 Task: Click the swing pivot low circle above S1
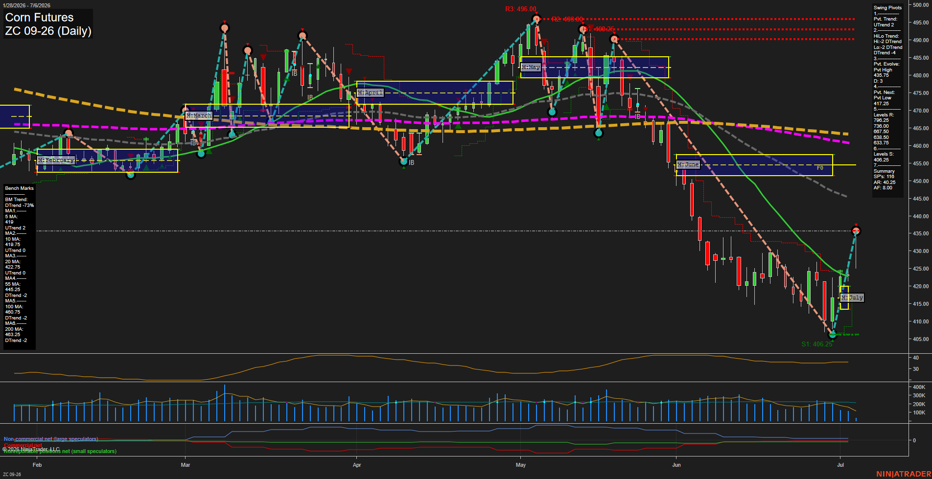click(x=832, y=335)
